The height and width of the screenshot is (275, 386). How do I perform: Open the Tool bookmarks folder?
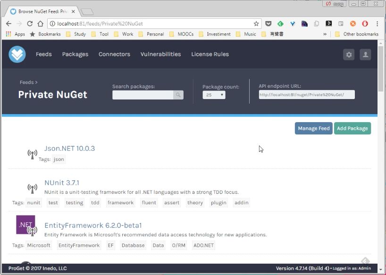pyautogui.click(x=100, y=34)
